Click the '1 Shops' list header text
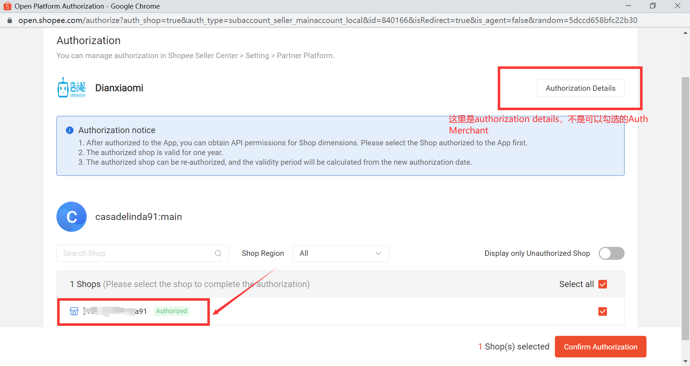Screen dimensions: 690x366 click(85, 284)
